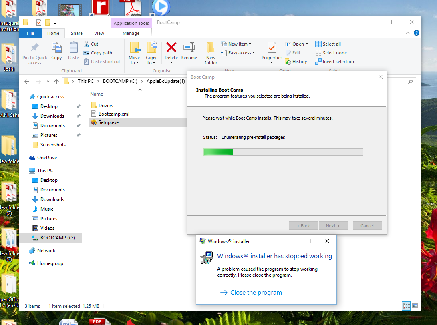Click BOOTCAMP (C:) in address breadcrumb
Viewport: 437px width, 325px height.
120,81
